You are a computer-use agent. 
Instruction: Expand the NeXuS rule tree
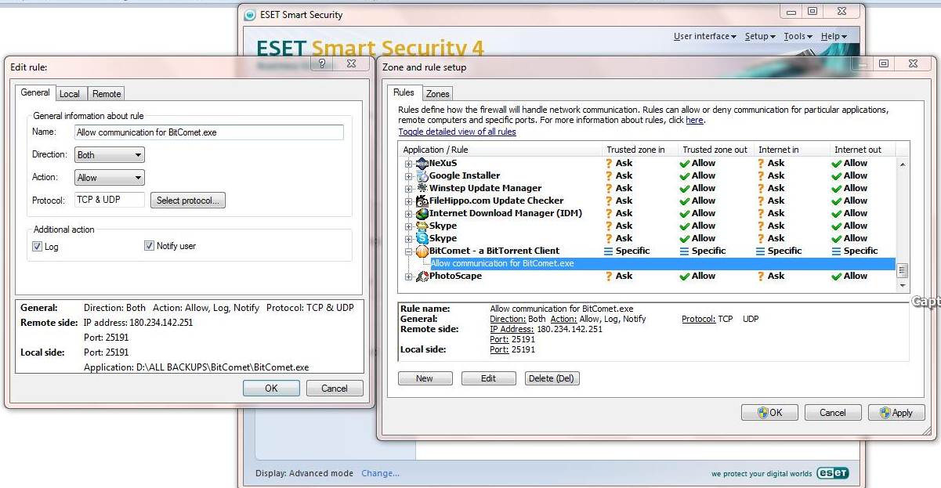(408, 164)
